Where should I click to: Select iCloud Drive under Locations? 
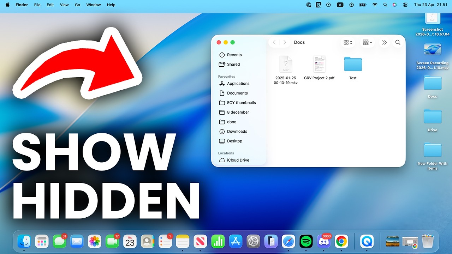(234, 160)
